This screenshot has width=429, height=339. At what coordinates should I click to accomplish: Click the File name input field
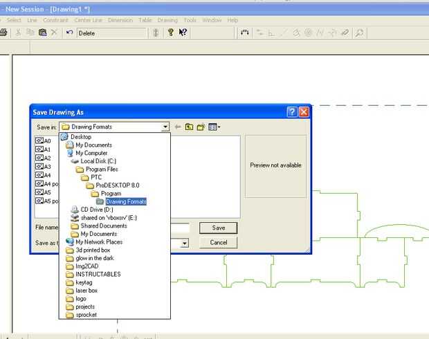tap(180, 228)
